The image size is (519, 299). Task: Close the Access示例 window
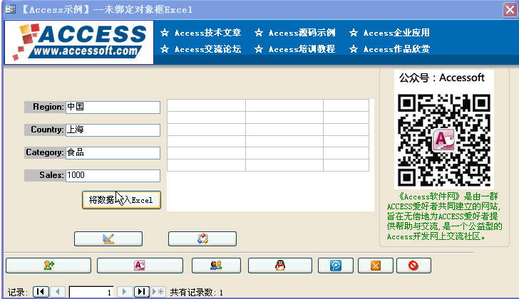click(510, 9)
